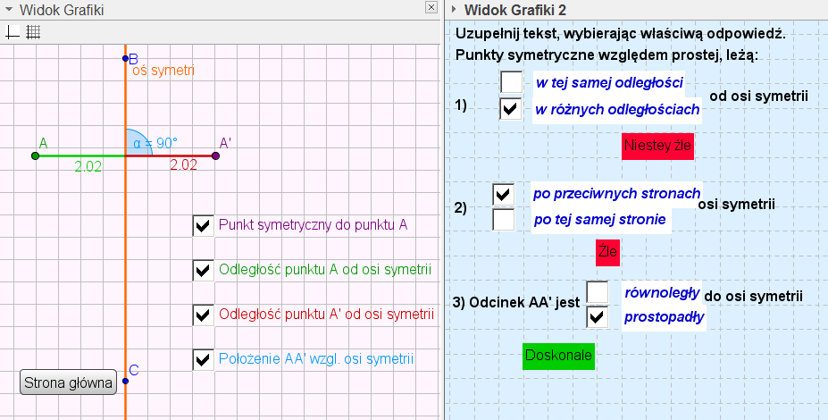Click the 'Uzupełnij tekst' instruction line
The image size is (828, 420).
621,34
